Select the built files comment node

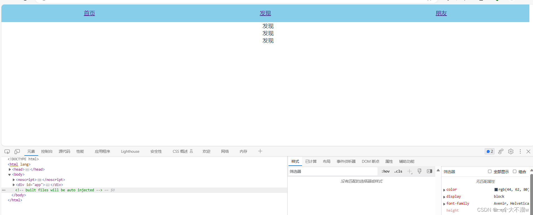59,190
